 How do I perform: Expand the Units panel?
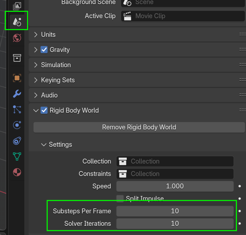coord(36,35)
